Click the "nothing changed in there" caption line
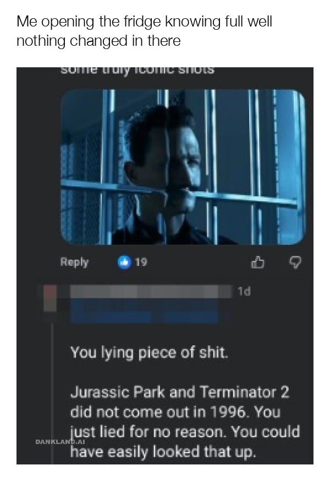The width and height of the screenshot is (330, 481). (98, 41)
